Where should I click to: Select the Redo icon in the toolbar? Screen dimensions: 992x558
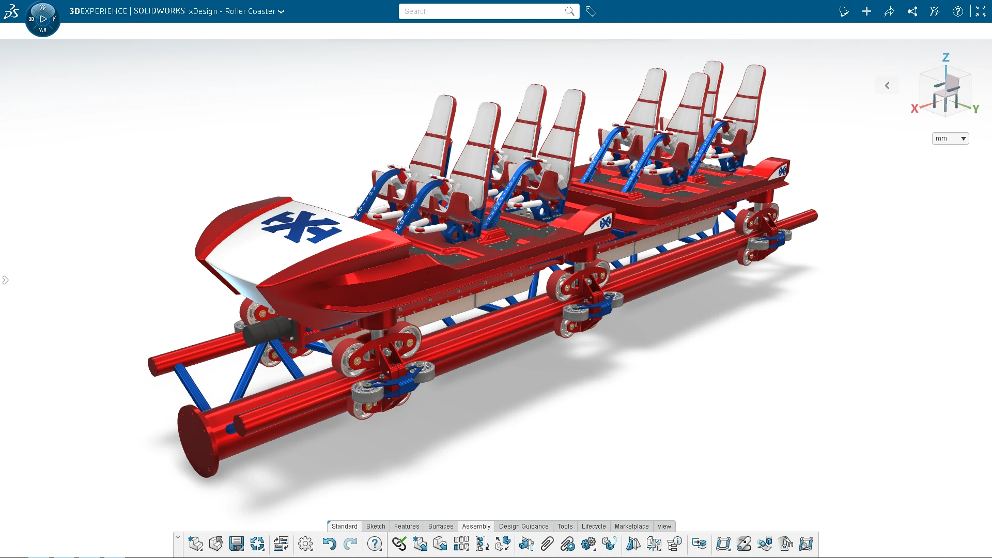point(351,544)
